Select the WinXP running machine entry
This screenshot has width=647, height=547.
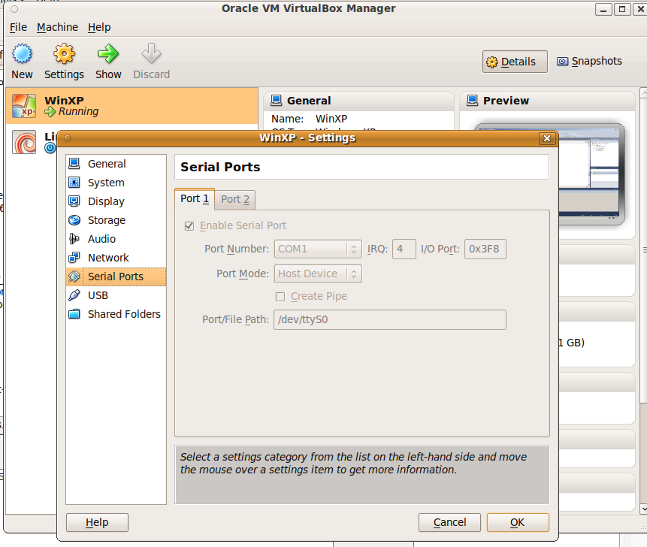(x=132, y=106)
